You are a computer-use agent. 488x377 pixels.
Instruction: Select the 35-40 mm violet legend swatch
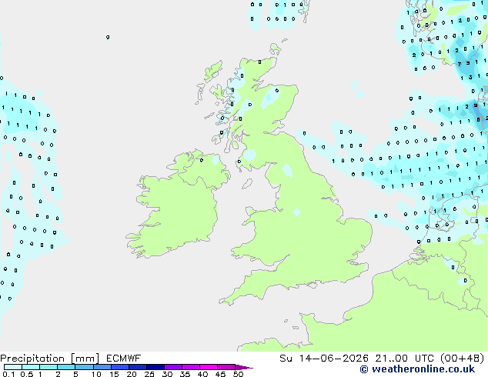(x=191, y=367)
